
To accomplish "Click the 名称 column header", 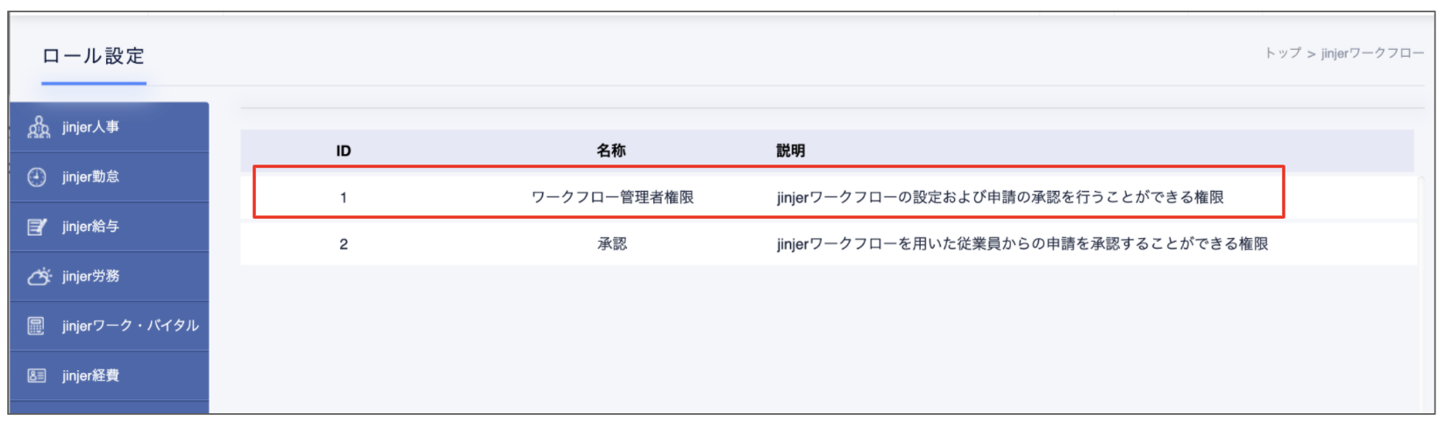I will 611,151.
